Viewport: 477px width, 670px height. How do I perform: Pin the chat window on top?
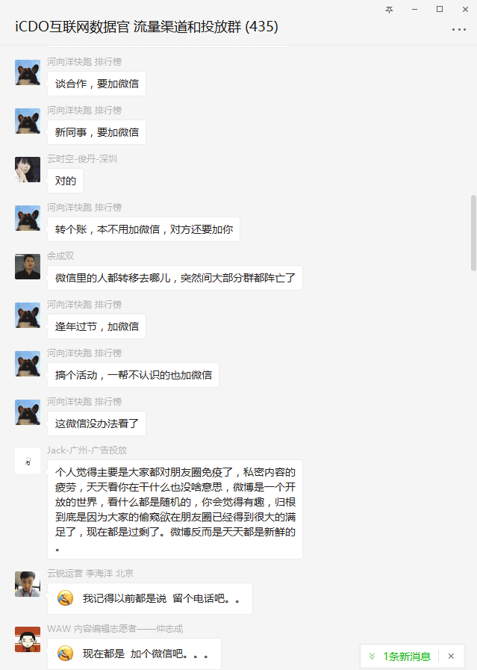pyautogui.click(x=389, y=10)
